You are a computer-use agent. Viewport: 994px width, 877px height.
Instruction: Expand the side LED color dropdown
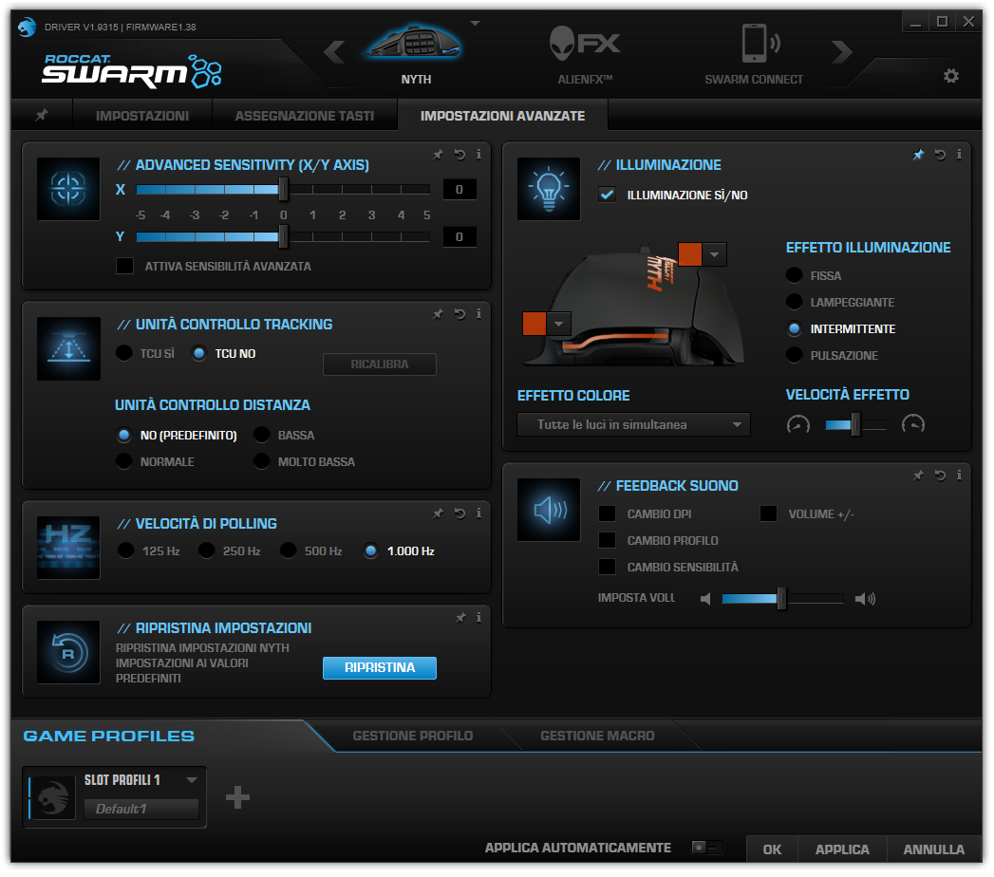(x=558, y=324)
